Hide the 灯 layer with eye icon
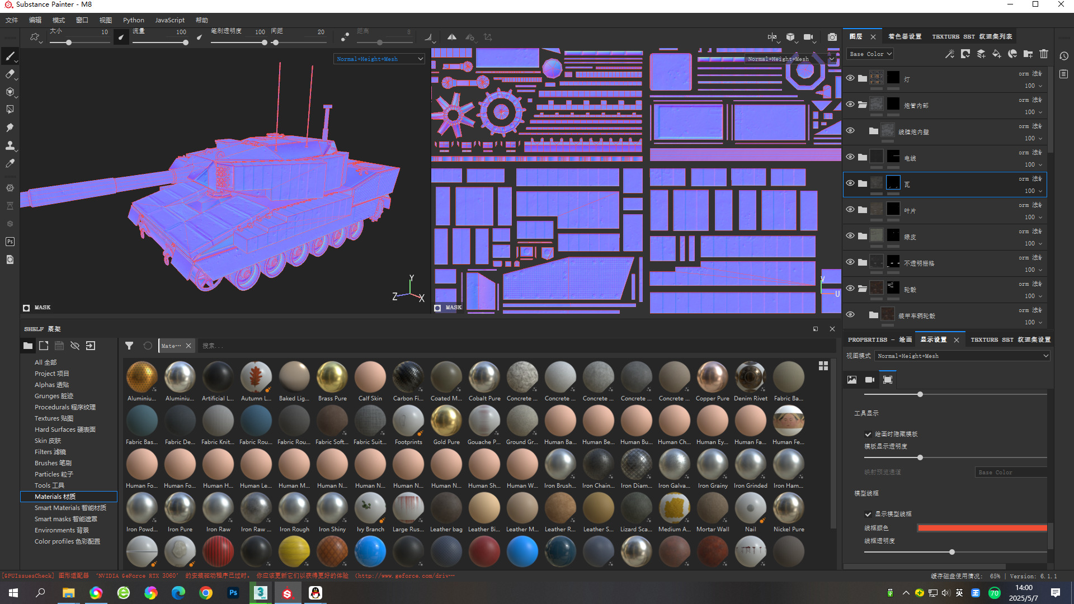This screenshot has width=1074, height=604. [x=850, y=78]
